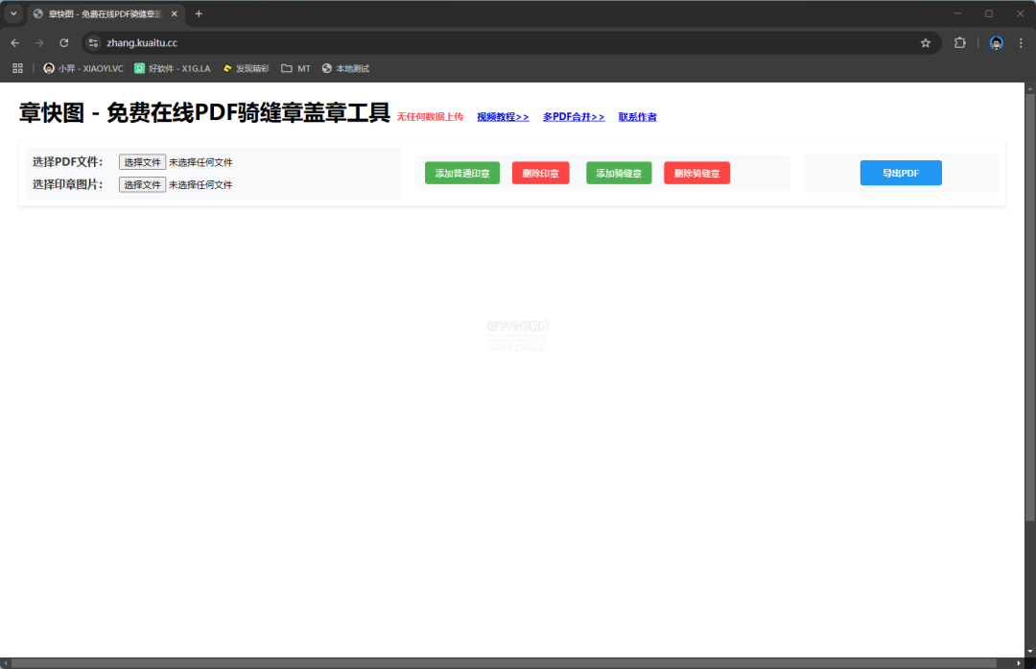Image resolution: width=1036 pixels, height=669 pixels.
Task: Reload the current page
Action: [64, 43]
